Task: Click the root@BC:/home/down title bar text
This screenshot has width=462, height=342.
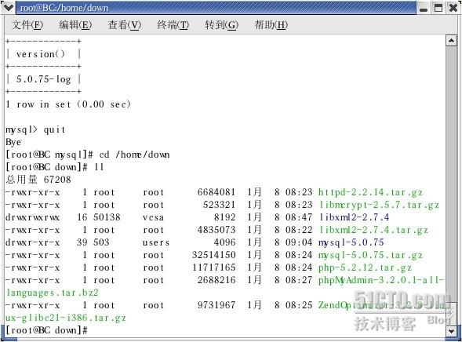Action: click(64, 8)
